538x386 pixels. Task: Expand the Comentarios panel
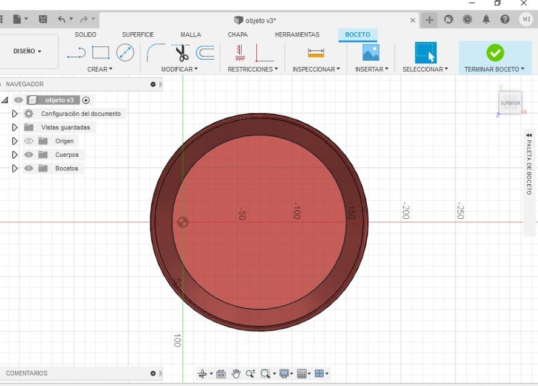coord(153,373)
